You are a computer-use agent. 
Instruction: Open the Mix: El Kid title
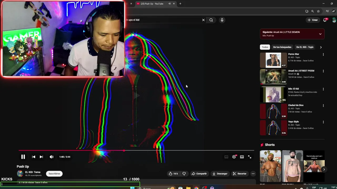click(293, 89)
